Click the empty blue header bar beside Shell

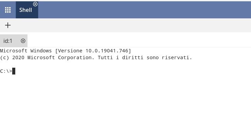coord(144,10)
